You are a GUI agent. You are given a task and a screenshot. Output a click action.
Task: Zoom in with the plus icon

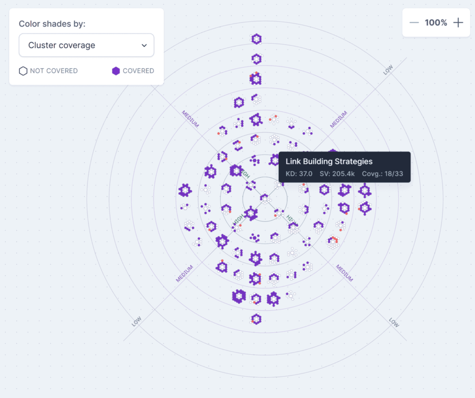pos(458,23)
